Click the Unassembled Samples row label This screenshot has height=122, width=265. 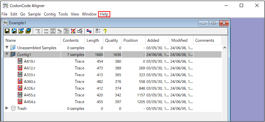pyautogui.click(x=37, y=48)
